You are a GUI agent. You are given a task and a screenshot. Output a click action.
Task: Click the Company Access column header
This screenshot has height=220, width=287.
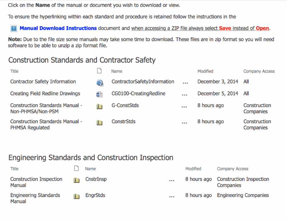click(x=259, y=71)
